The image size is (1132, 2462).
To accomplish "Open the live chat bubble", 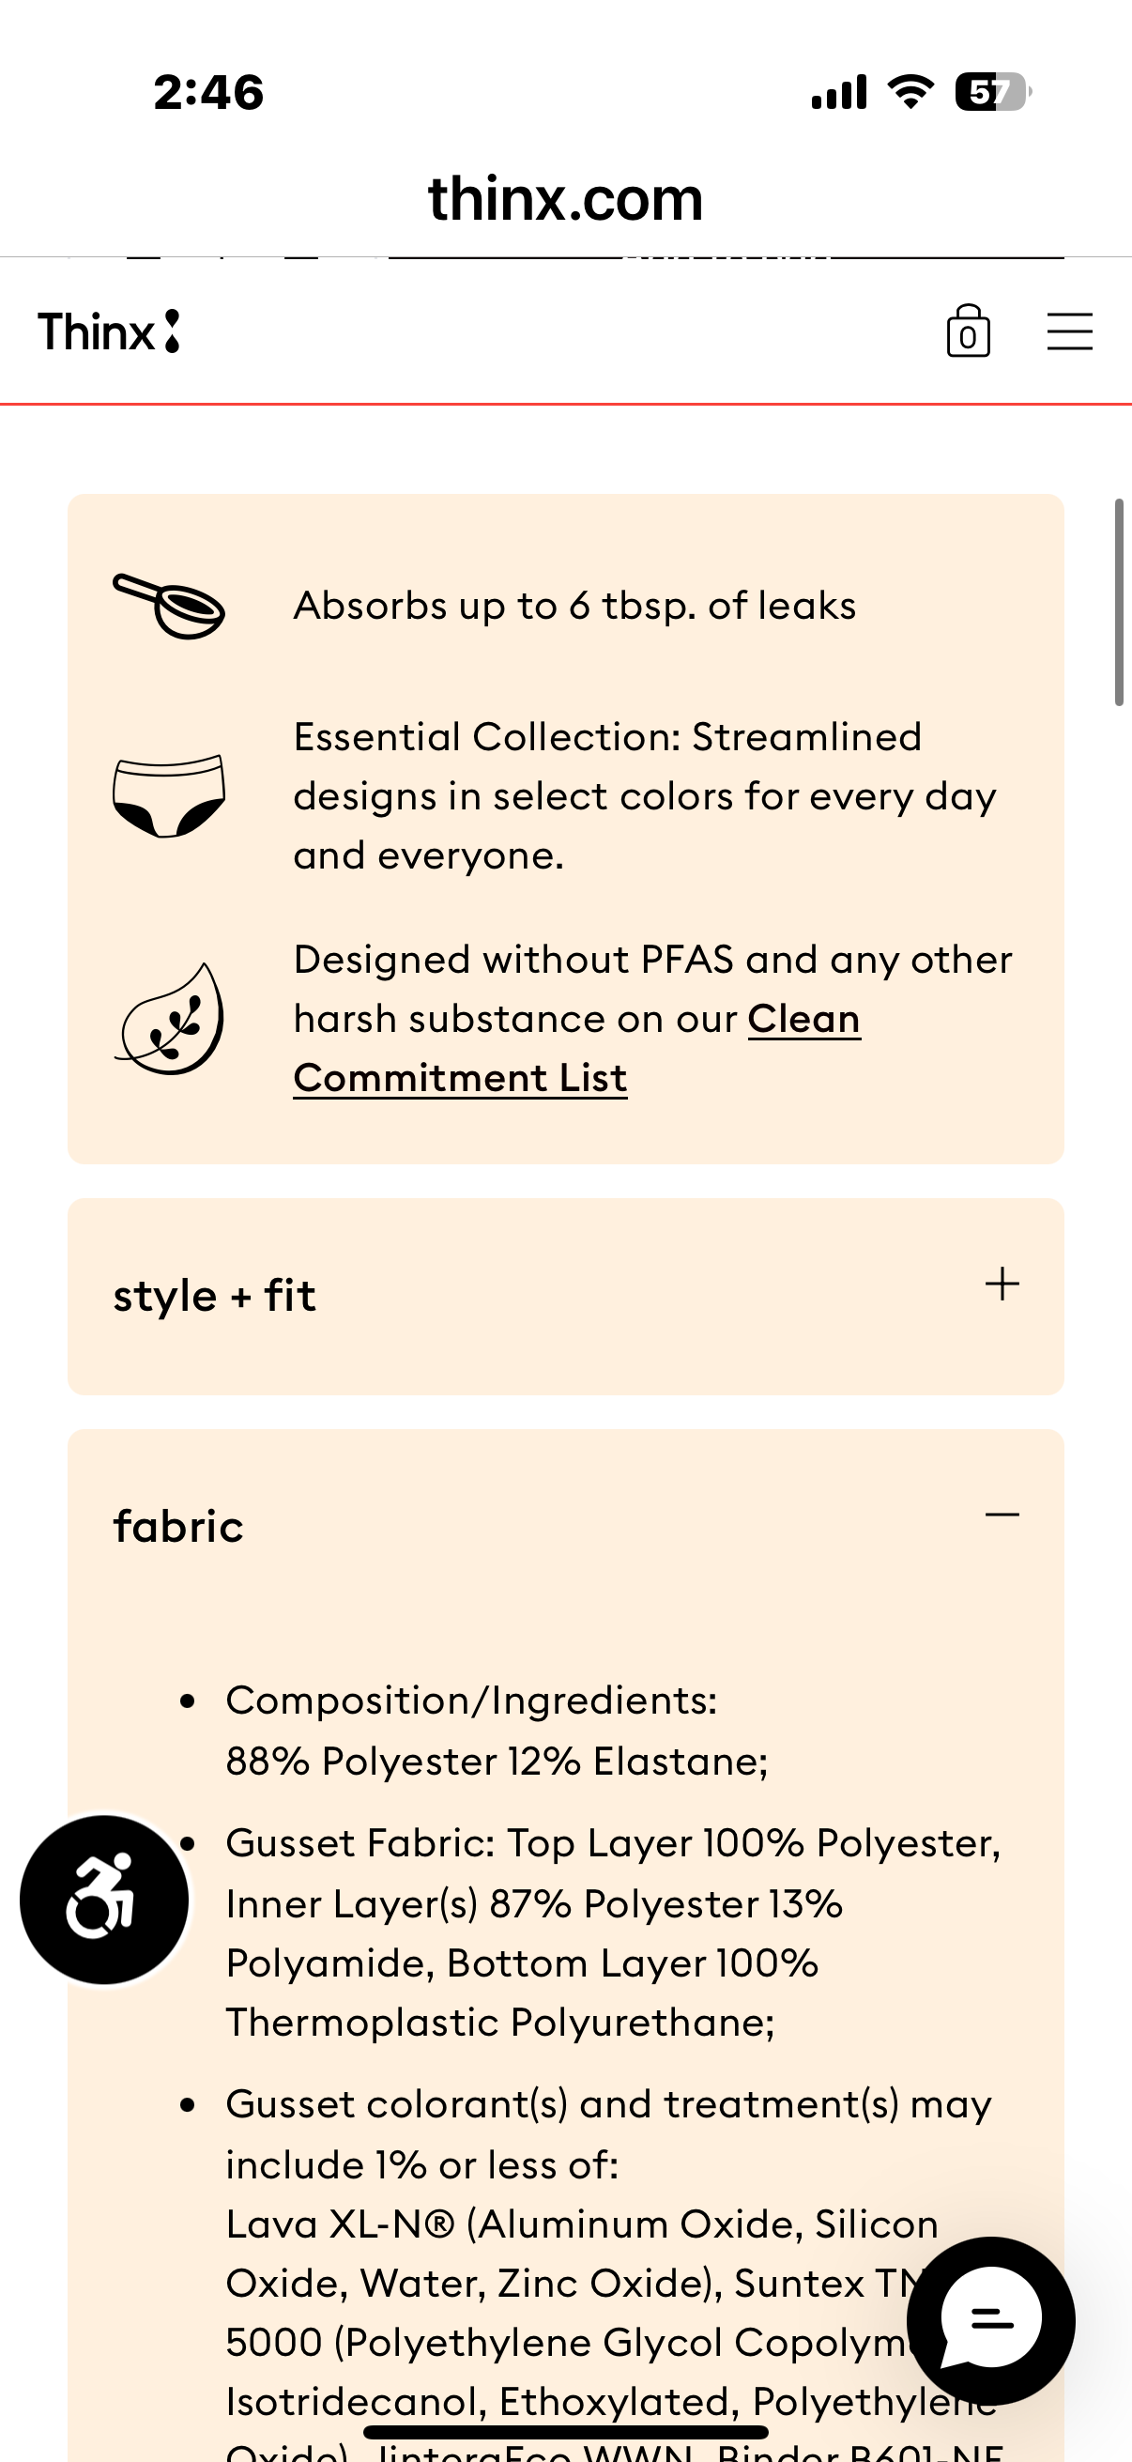I will point(990,2320).
